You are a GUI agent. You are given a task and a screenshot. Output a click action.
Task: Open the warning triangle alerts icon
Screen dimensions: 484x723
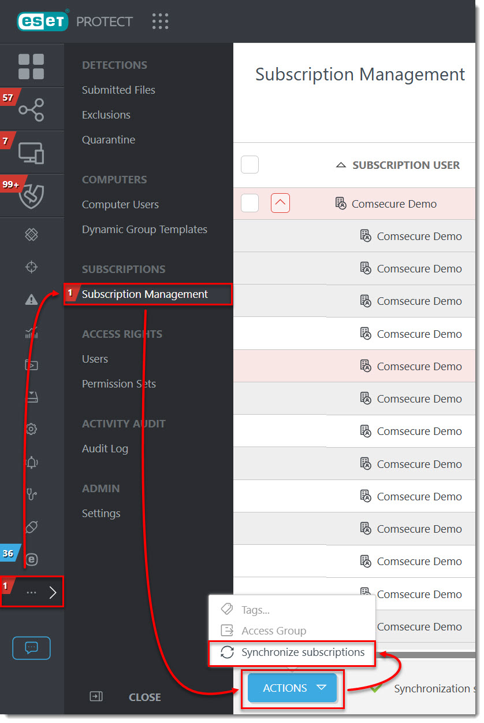tap(31, 299)
